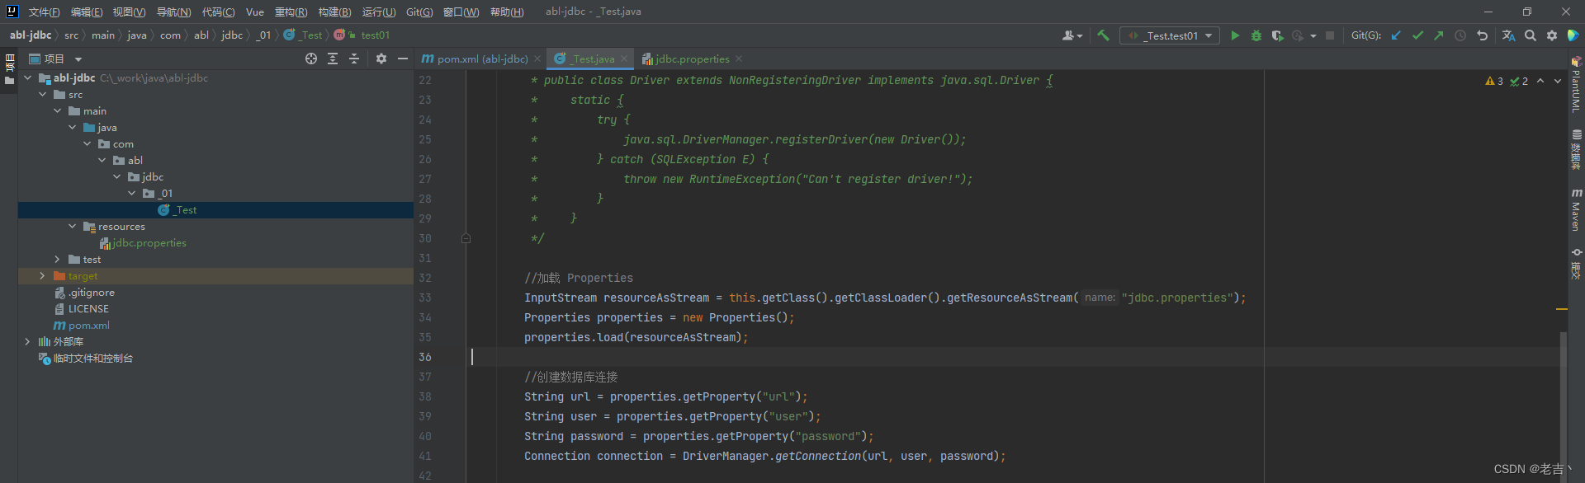Click the Git commit green checkmark
The height and width of the screenshot is (483, 1585).
[x=1417, y=35]
